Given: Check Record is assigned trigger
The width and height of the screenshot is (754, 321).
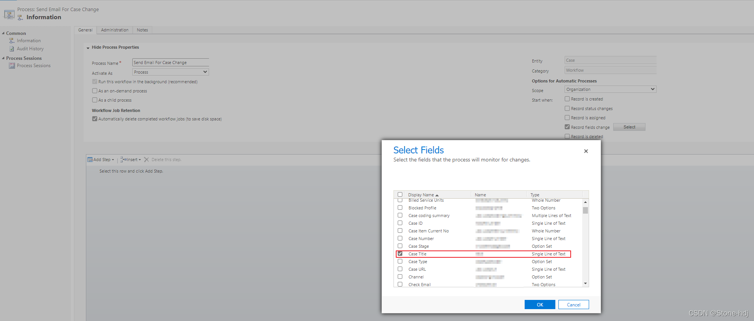Looking at the screenshot, I should tap(567, 118).
